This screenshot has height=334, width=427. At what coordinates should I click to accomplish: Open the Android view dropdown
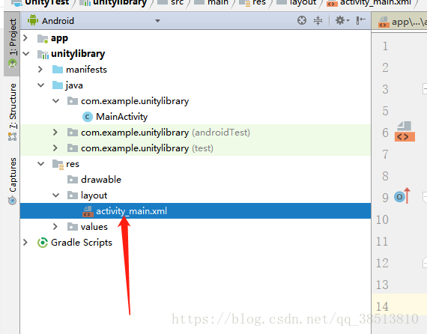click(x=157, y=21)
